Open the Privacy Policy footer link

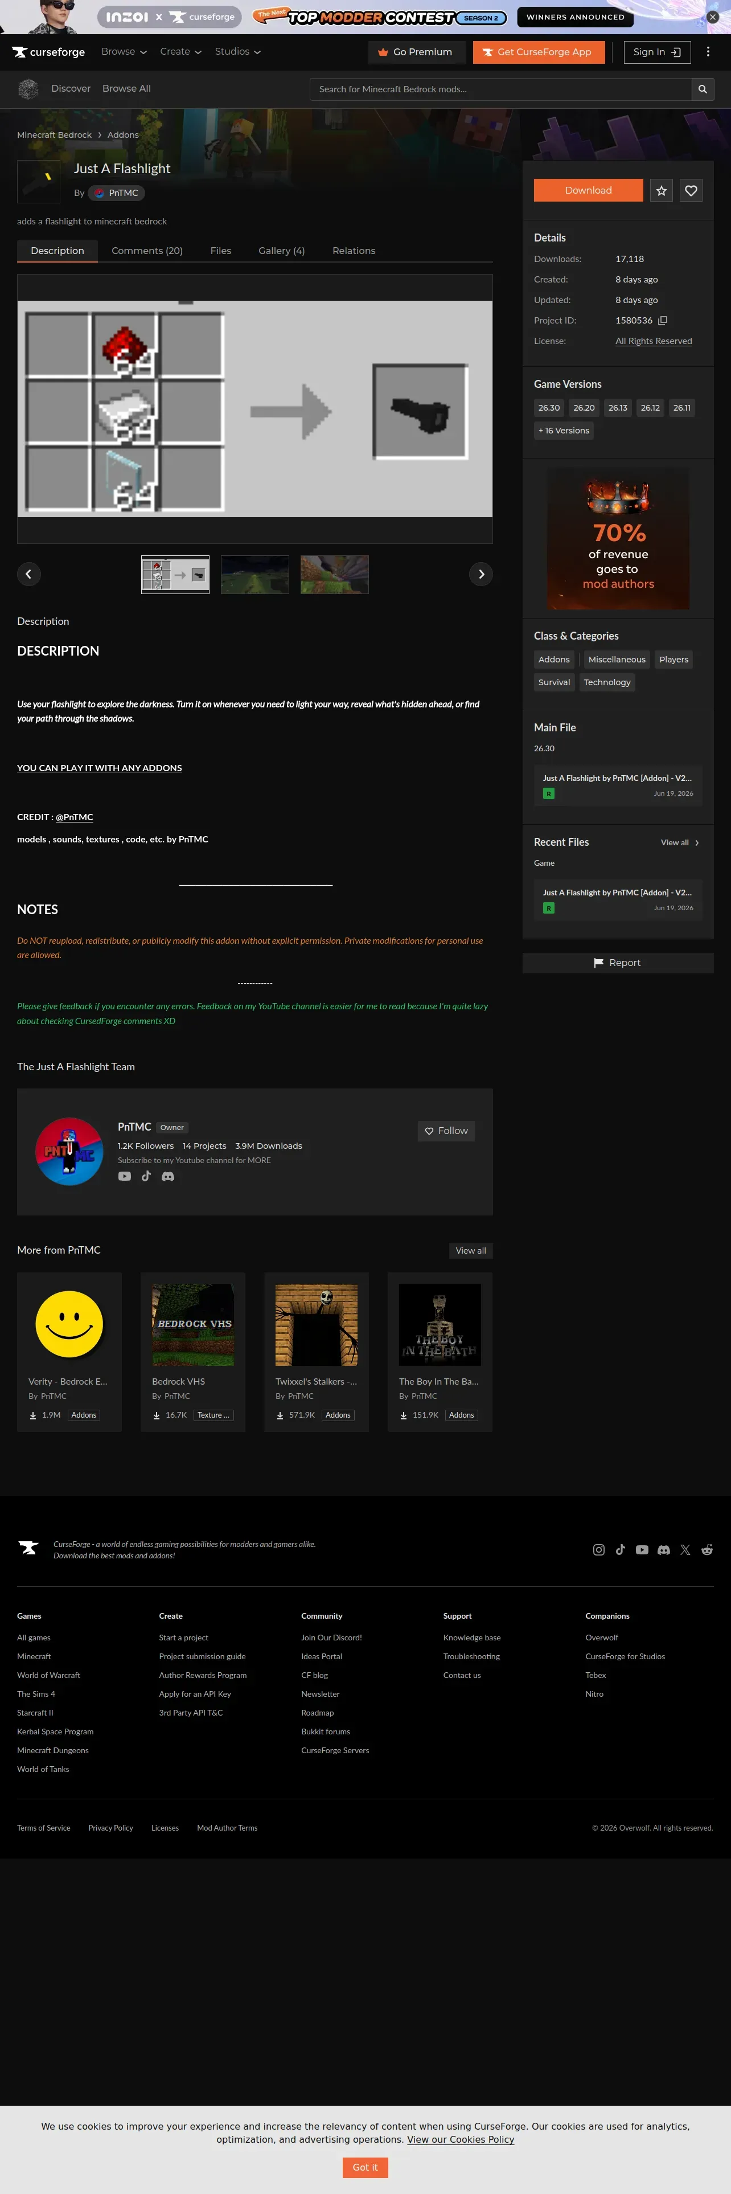tap(110, 1828)
